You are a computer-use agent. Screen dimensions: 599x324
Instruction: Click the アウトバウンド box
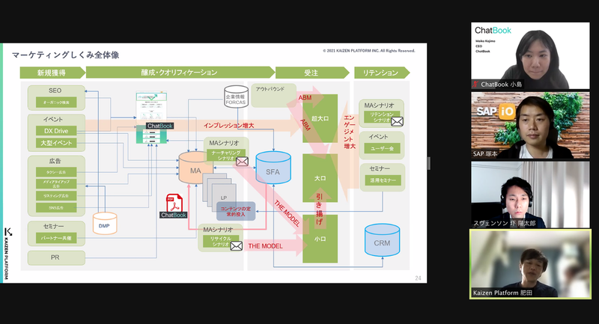click(274, 95)
